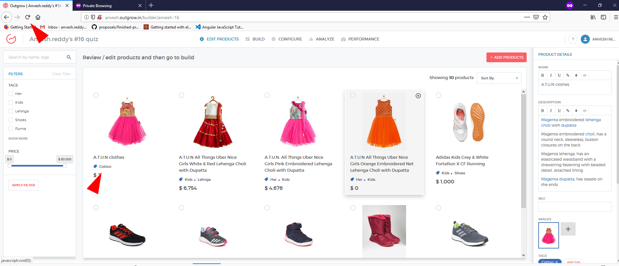
Task: Click the red and black sneaker image
Action: click(x=127, y=235)
